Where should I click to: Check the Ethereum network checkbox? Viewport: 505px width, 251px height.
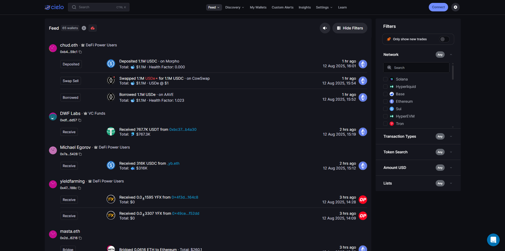[385, 101]
